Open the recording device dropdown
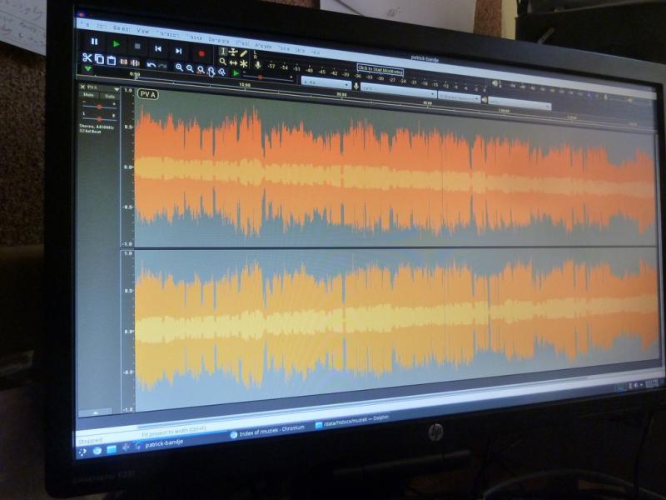 pos(397,90)
